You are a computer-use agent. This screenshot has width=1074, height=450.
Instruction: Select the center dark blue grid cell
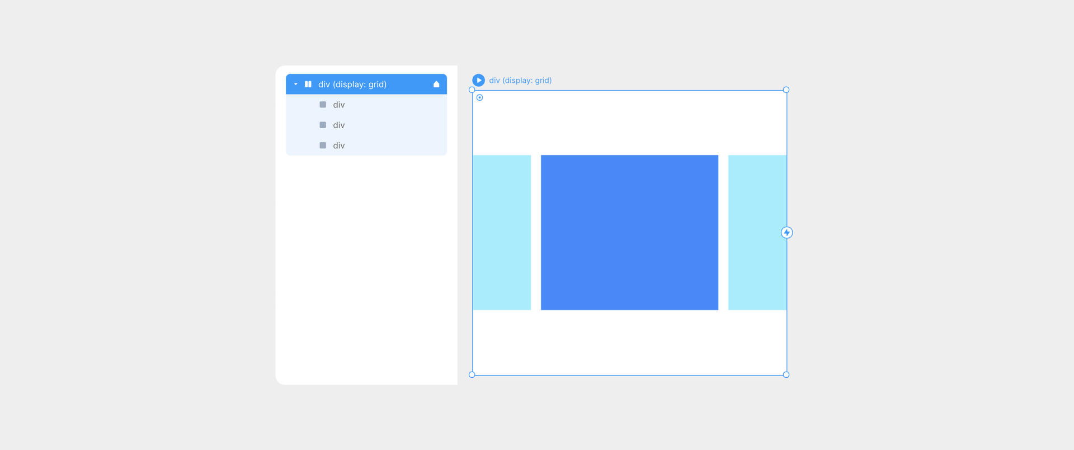[629, 232]
